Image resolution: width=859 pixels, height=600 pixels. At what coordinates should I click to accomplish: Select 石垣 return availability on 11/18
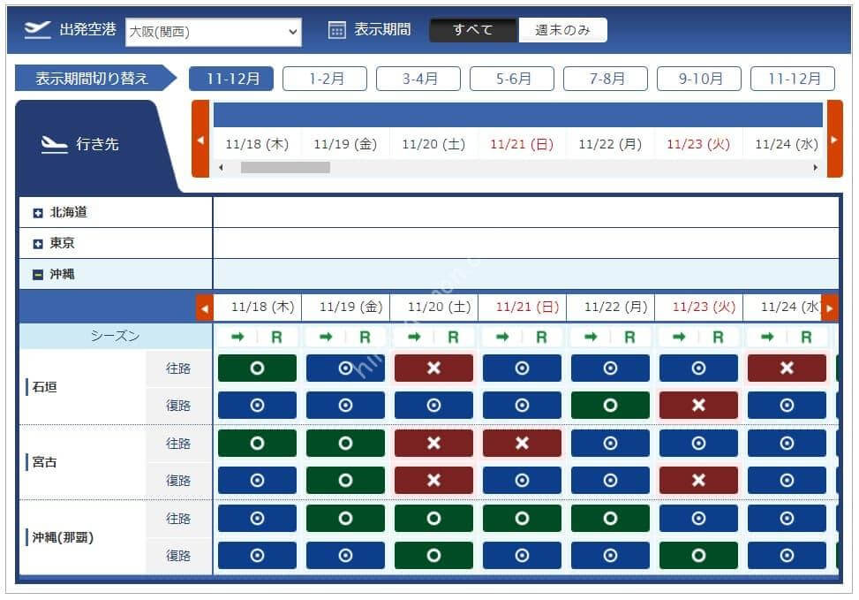pyautogui.click(x=257, y=406)
